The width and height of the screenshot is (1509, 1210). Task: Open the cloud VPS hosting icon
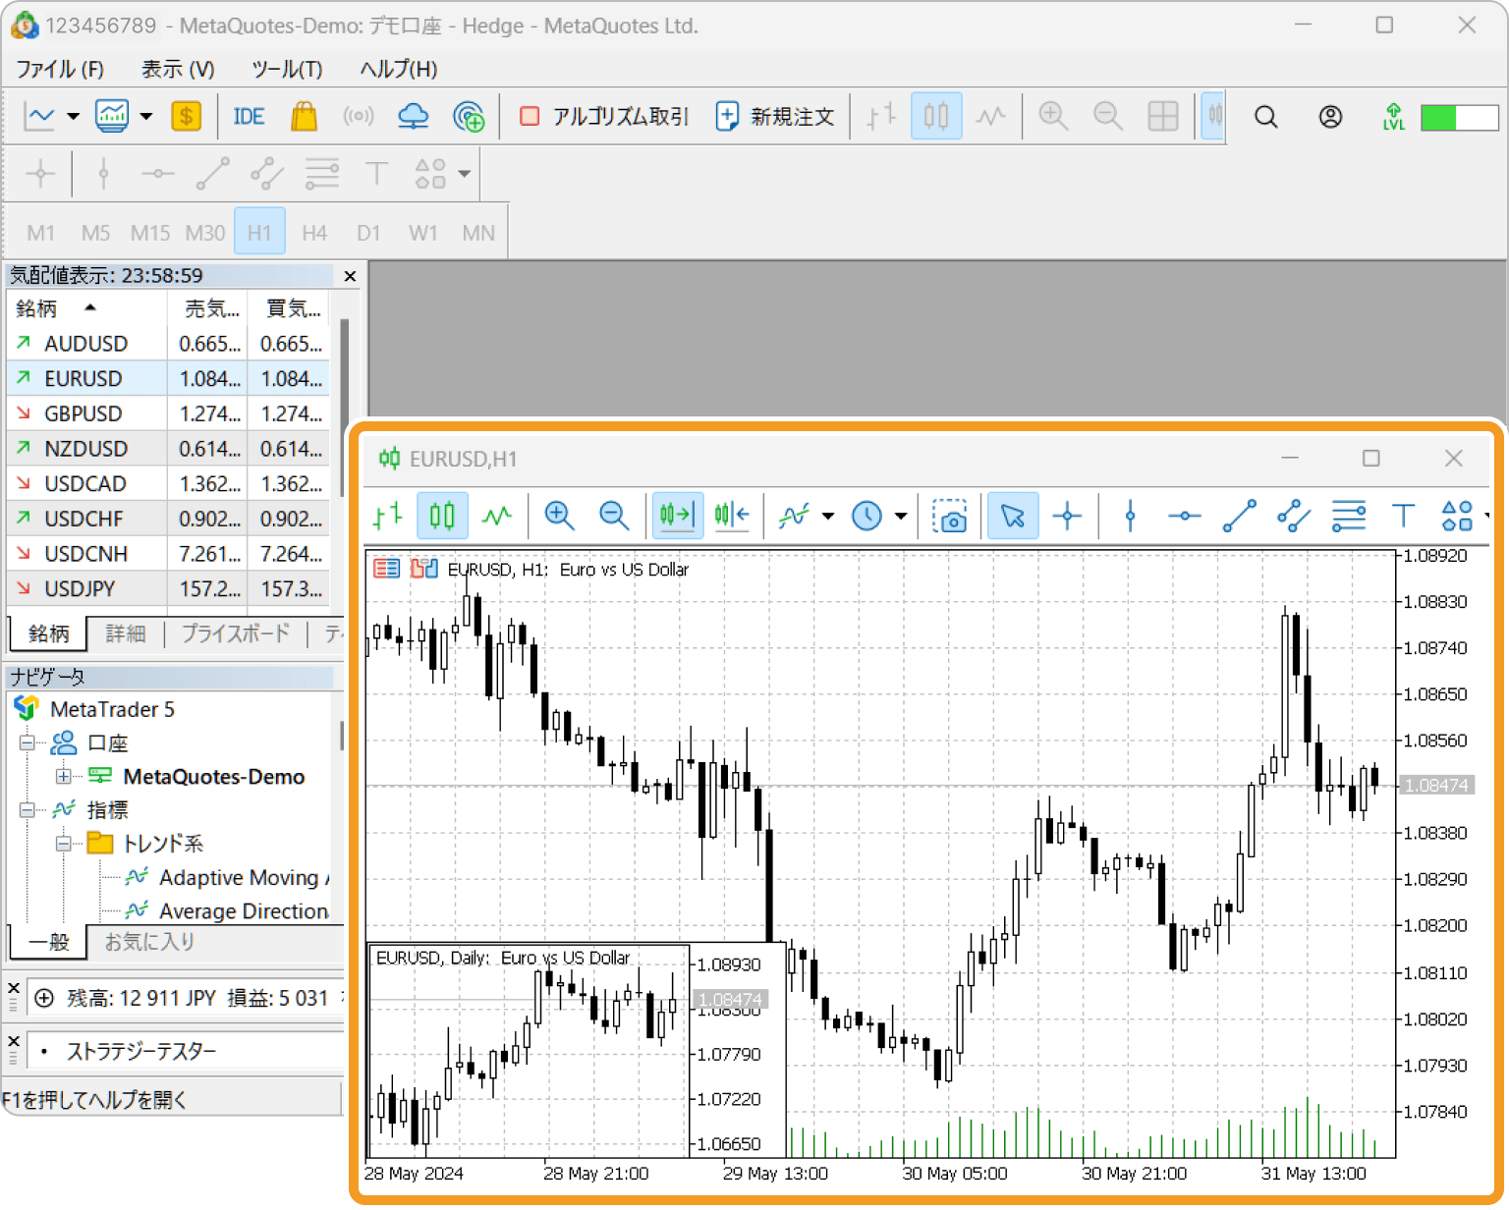[413, 117]
